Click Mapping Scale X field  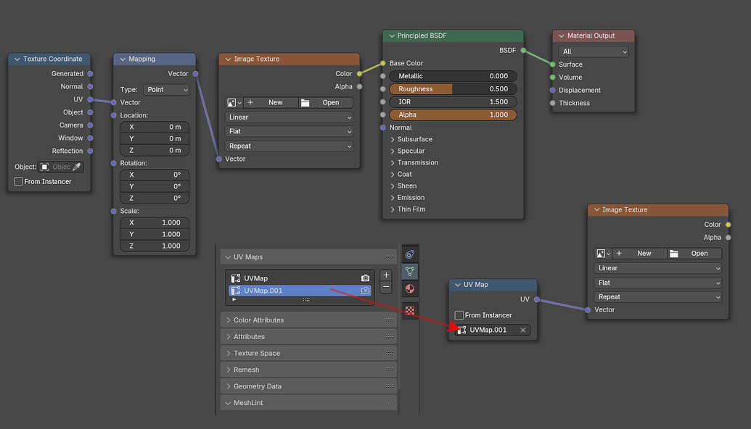coord(155,223)
